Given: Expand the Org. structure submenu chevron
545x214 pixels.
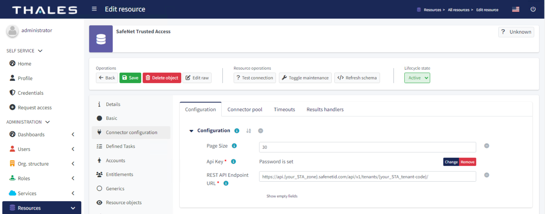Looking at the screenshot, I should pyautogui.click(x=73, y=164).
